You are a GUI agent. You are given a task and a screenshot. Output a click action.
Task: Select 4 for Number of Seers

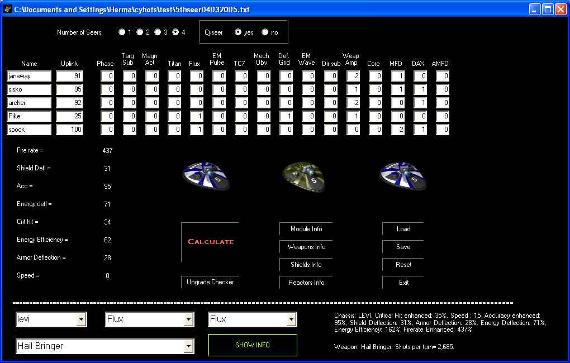(176, 32)
